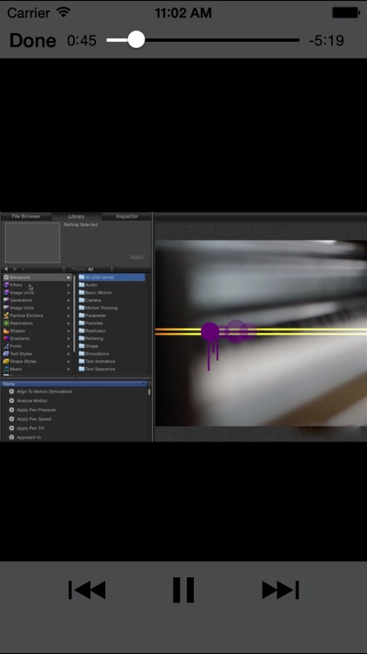The height and width of the screenshot is (654, 367).
Task: Open the Audio folder icon
Action: point(82,285)
